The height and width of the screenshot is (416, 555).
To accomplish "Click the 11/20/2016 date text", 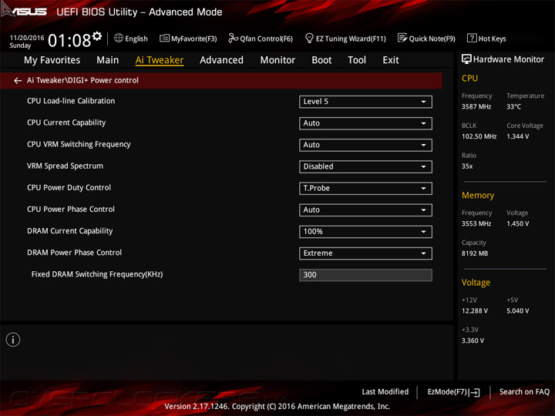I will (26, 38).
